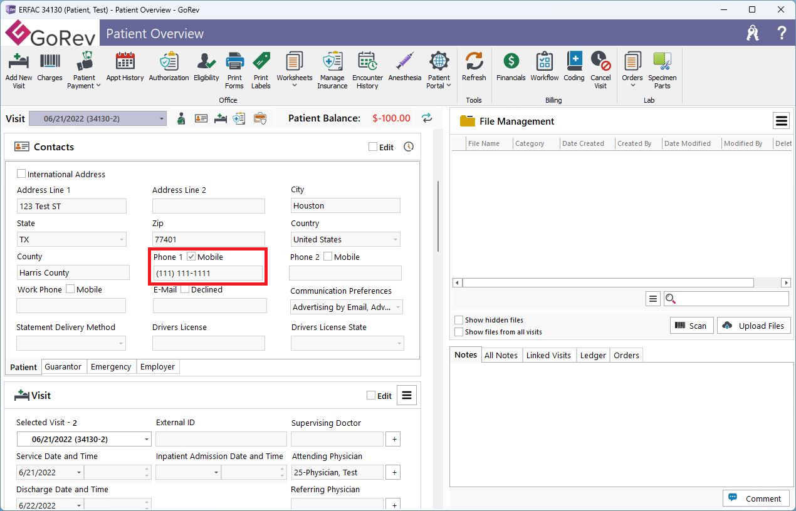This screenshot has width=796, height=511.
Task: Click File Management horizontal scrollbar
Action: tap(621, 282)
